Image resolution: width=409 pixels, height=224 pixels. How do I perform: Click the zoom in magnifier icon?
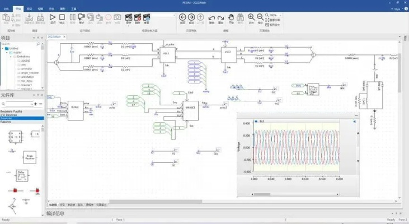(x=251, y=18)
